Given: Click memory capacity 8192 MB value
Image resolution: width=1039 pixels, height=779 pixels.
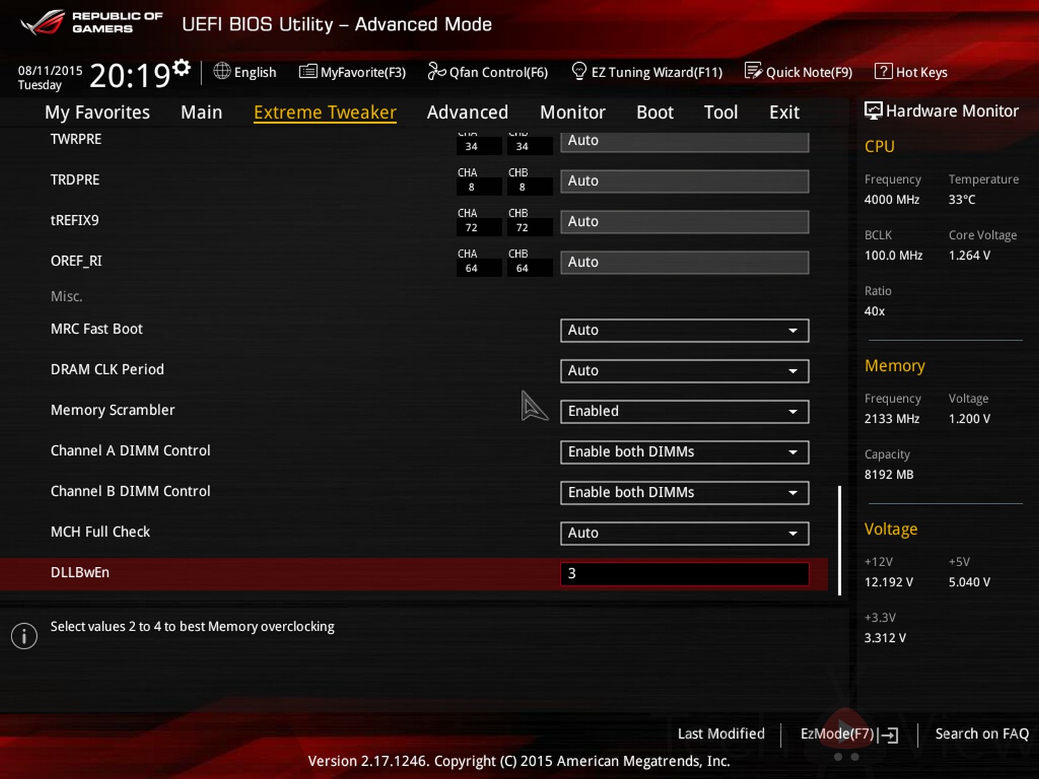Looking at the screenshot, I should click(x=889, y=475).
